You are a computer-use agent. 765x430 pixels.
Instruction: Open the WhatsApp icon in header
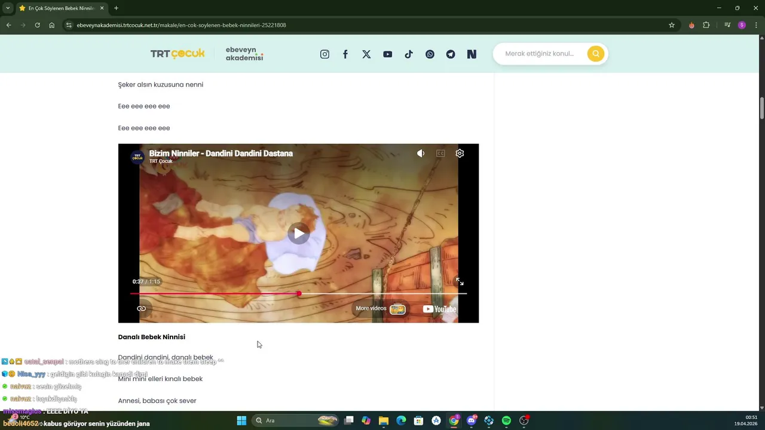pyautogui.click(x=430, y=54)
